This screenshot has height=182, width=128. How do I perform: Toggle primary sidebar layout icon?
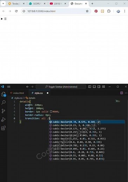(89, 86)
